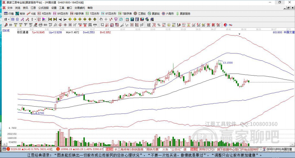Select the crosshair cursor tool
Viewport: 295px width, 158px height.
click(106, 19)
